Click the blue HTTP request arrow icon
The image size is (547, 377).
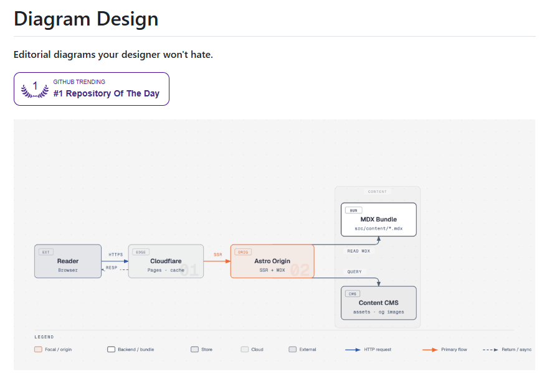[x=353, y=350]
